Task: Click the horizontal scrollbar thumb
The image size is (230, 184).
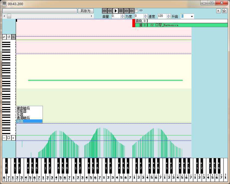Action: point(9,16)
